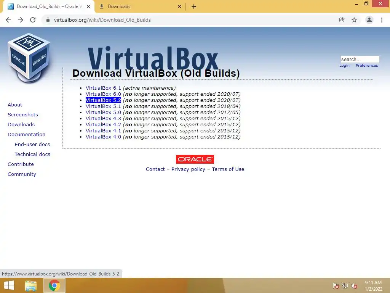Go to Community in sidebar
390x293 pixels.
(22, 174)
